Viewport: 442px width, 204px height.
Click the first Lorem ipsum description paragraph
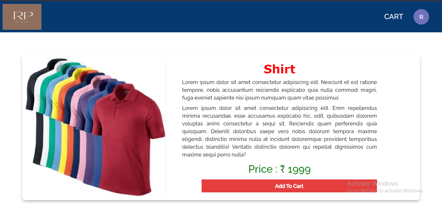click(x=280, y=90)
